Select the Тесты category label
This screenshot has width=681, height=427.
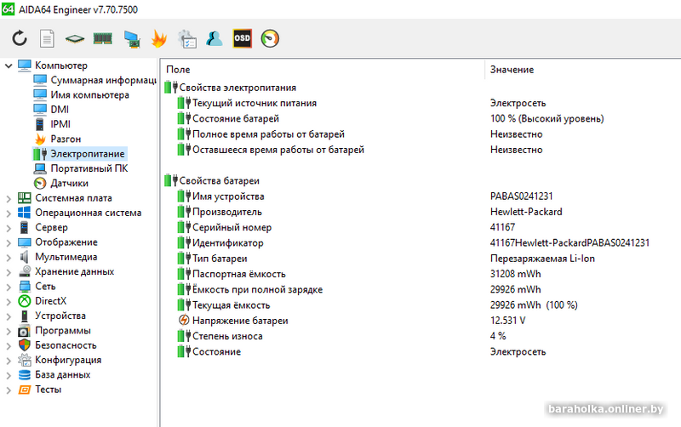coord(48,390)
